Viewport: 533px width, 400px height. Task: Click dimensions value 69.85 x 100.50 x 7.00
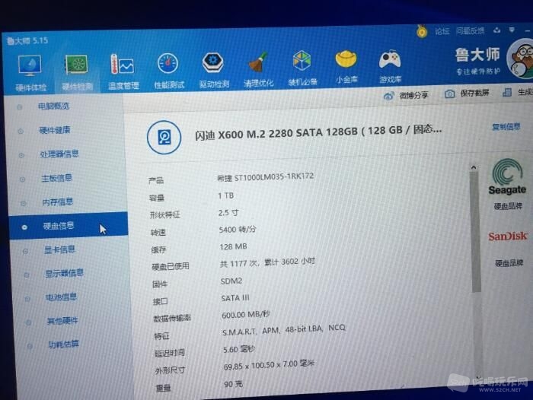pos(269,365)
